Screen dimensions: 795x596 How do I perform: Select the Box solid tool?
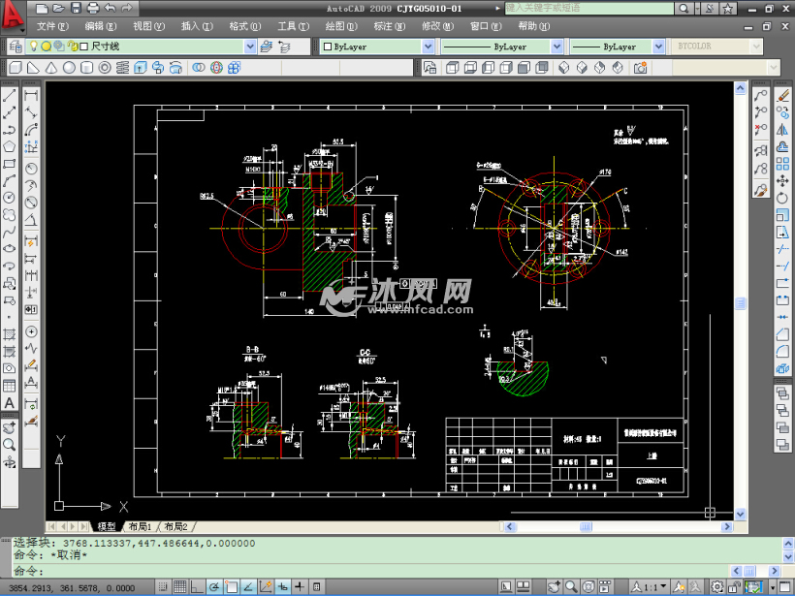16,68
